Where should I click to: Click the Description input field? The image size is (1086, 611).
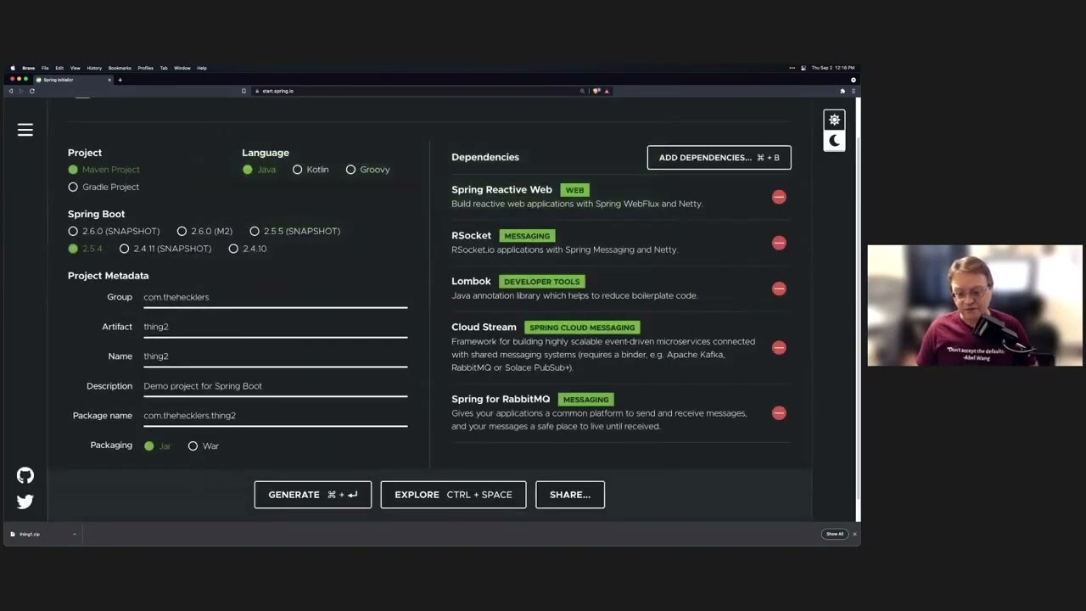click(x=275, y=386)
